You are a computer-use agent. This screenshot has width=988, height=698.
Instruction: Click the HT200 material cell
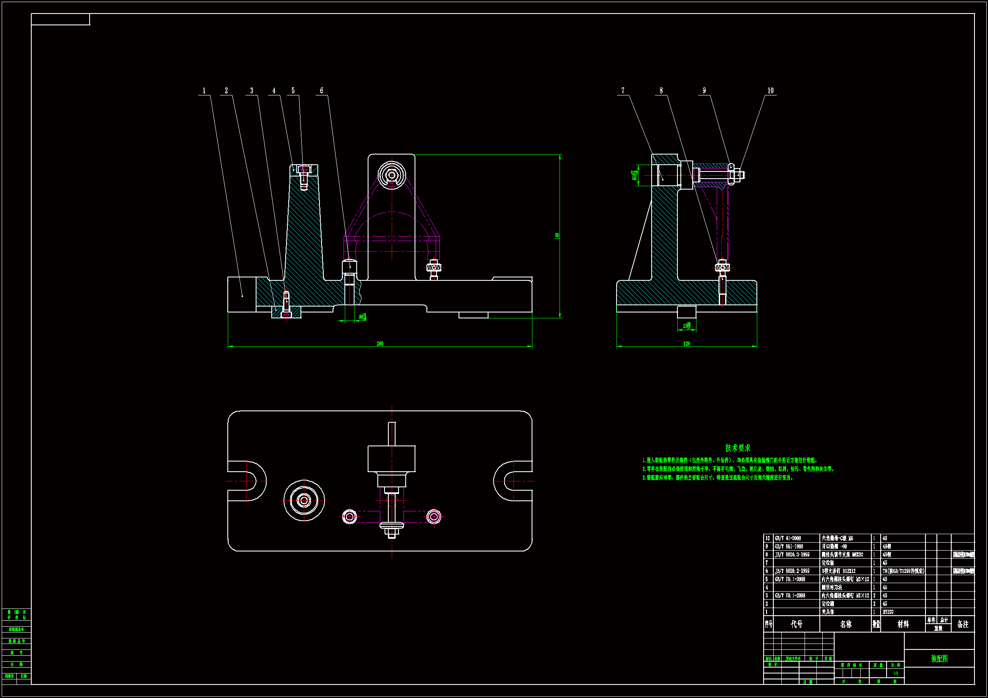888,612
